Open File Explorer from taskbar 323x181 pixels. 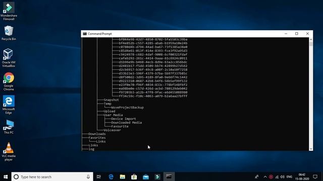122,176
